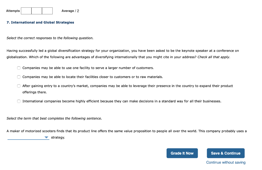This screenshot has height=170, width=262.
Task: Click the first Attempts box
Action: [26, 11]
